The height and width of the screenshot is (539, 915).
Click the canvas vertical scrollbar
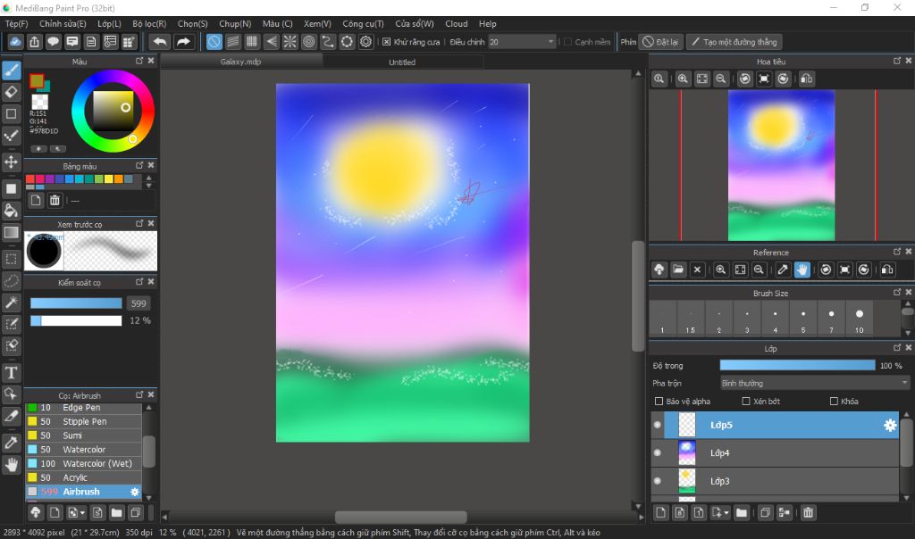[638, 296]
